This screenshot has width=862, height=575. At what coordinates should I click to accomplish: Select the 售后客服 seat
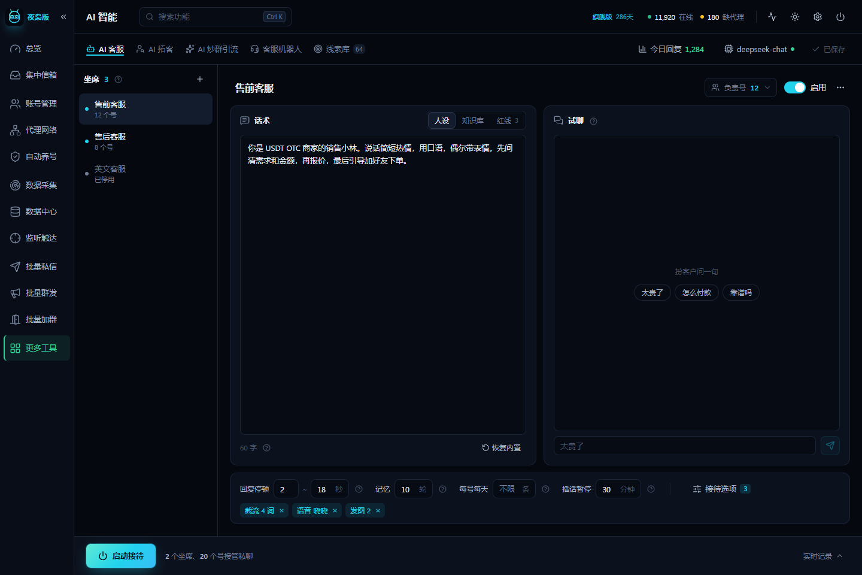(145, 141)
